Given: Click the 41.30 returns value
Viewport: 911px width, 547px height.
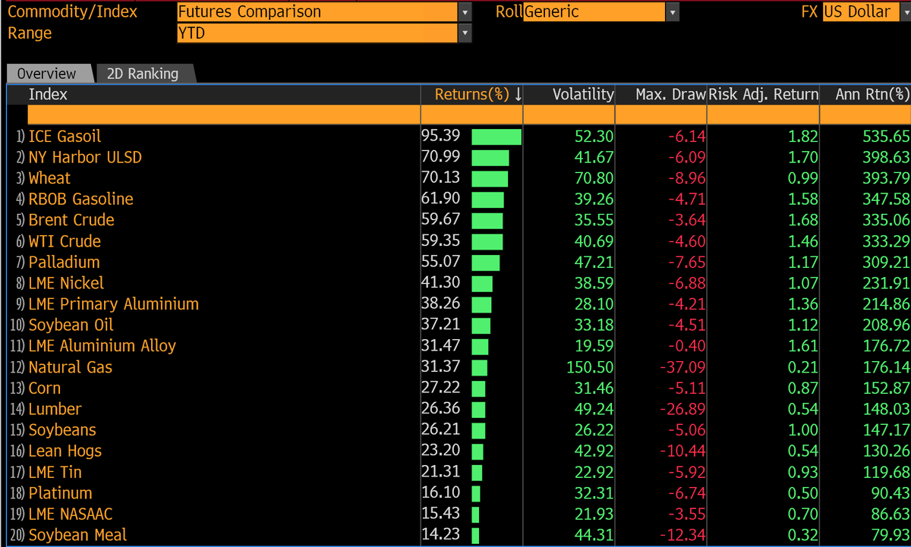Looking at the screenshot, I should (x=441, y=282).
